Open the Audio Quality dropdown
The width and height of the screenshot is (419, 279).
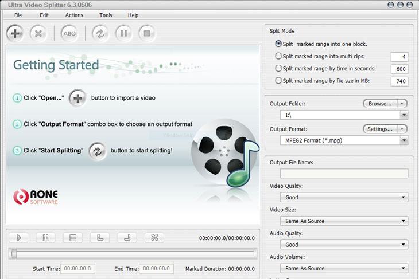click(344, 245)
